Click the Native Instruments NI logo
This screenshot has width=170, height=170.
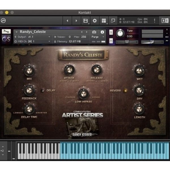click(x=165, y=21)
